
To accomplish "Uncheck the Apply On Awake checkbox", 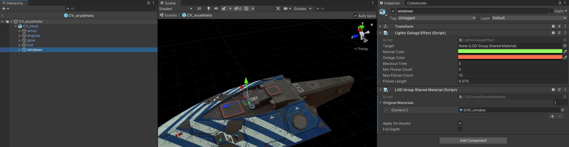I will click(460, 123).
